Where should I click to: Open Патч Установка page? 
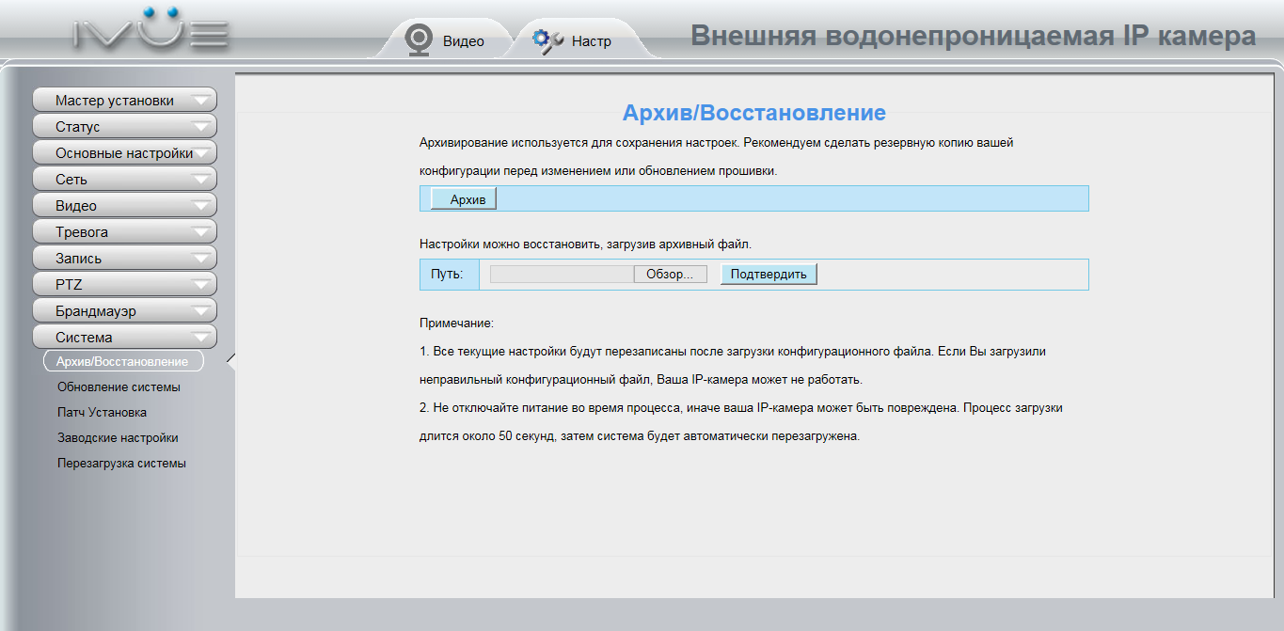102,412
